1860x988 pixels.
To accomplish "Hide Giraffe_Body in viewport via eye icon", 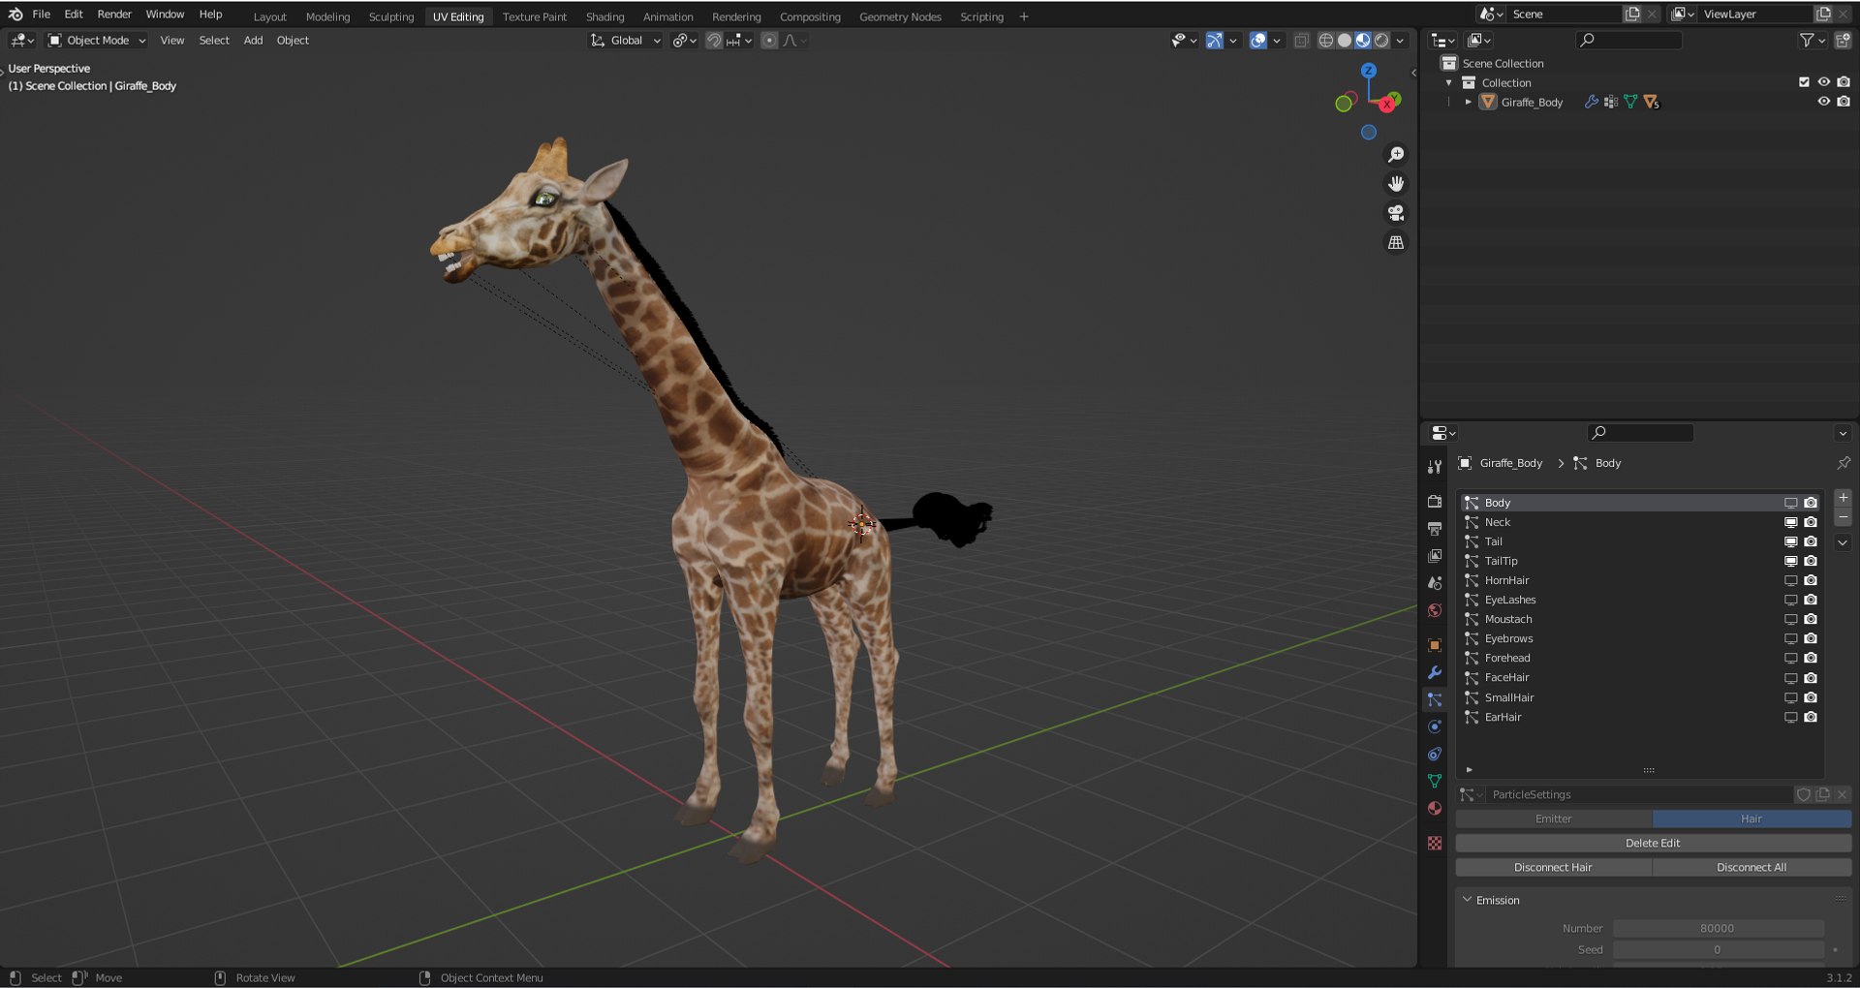I will tap(1823, 102).
